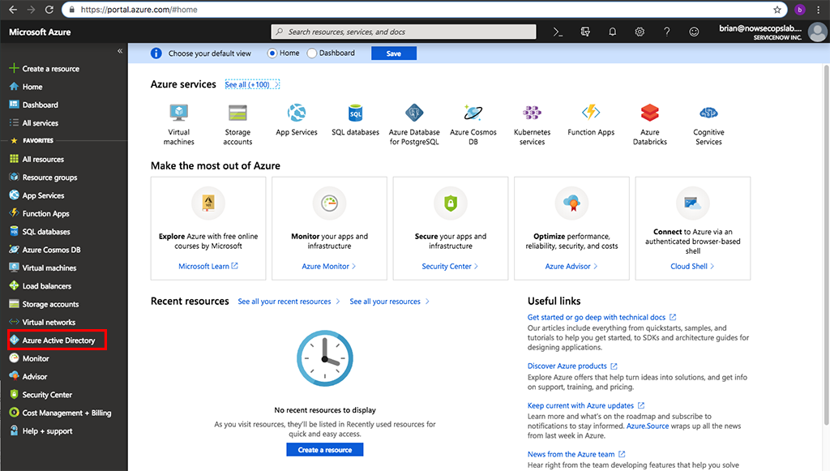This screenshot has height=471, width=830.
Task: Click the Explore Azure learning card icon
Action: [x=208, y=203]
